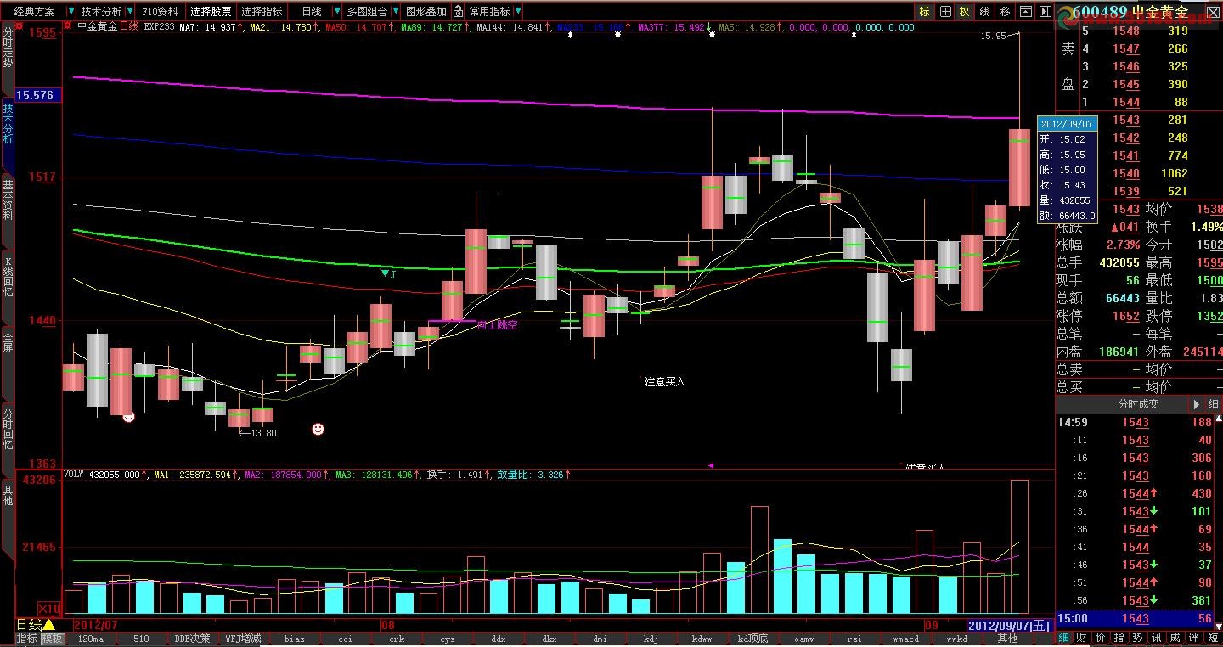Click the grid layout icon beside 标

pos(945,12)
